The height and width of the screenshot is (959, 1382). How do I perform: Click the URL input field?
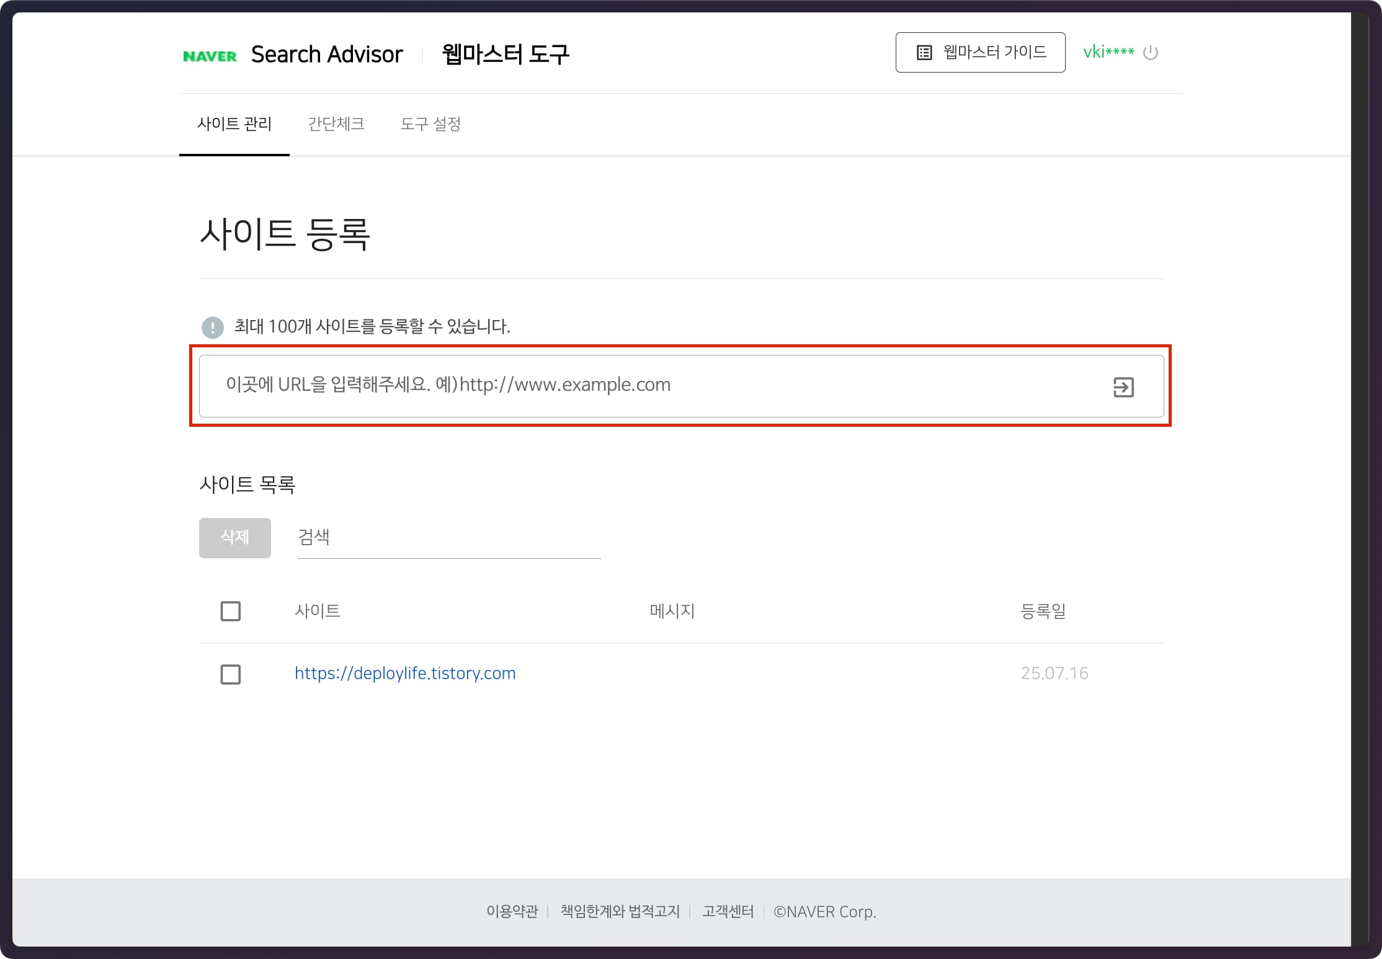point(620,386)
